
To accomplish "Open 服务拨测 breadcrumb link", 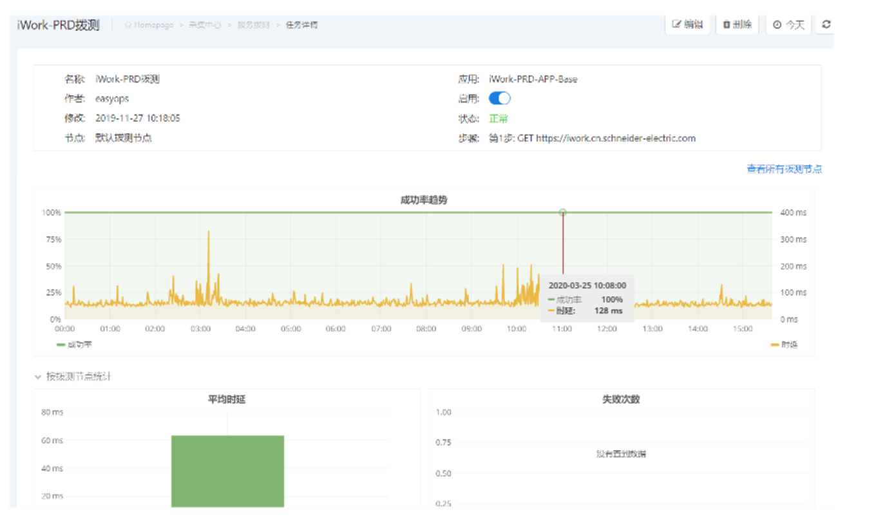I will (x=254, y=25).
